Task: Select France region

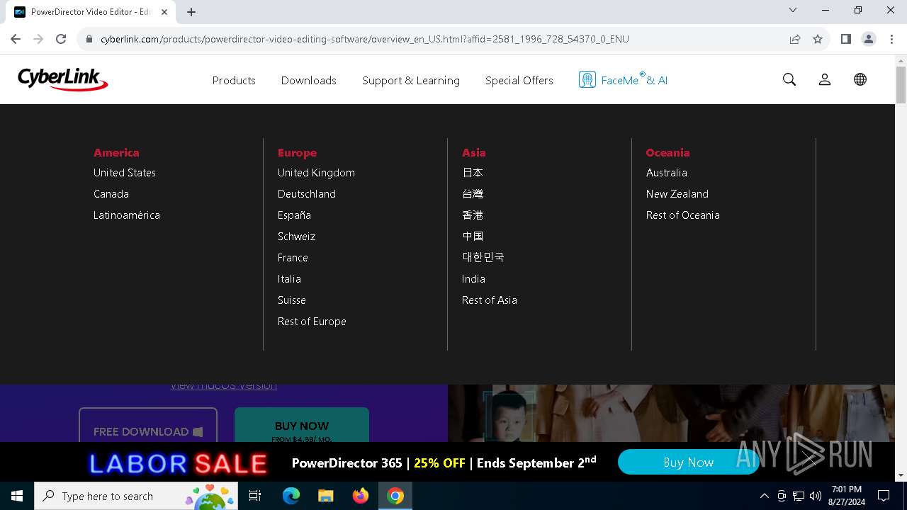Action: tap(293, 258)
